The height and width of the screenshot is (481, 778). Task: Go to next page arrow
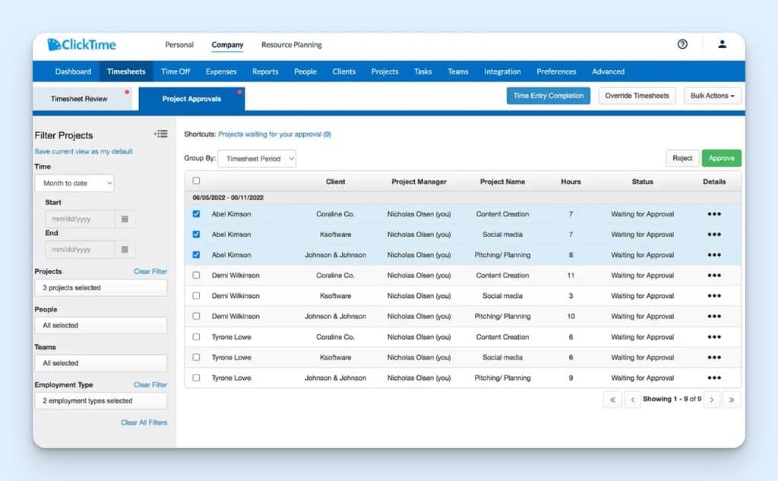(711, 400)
